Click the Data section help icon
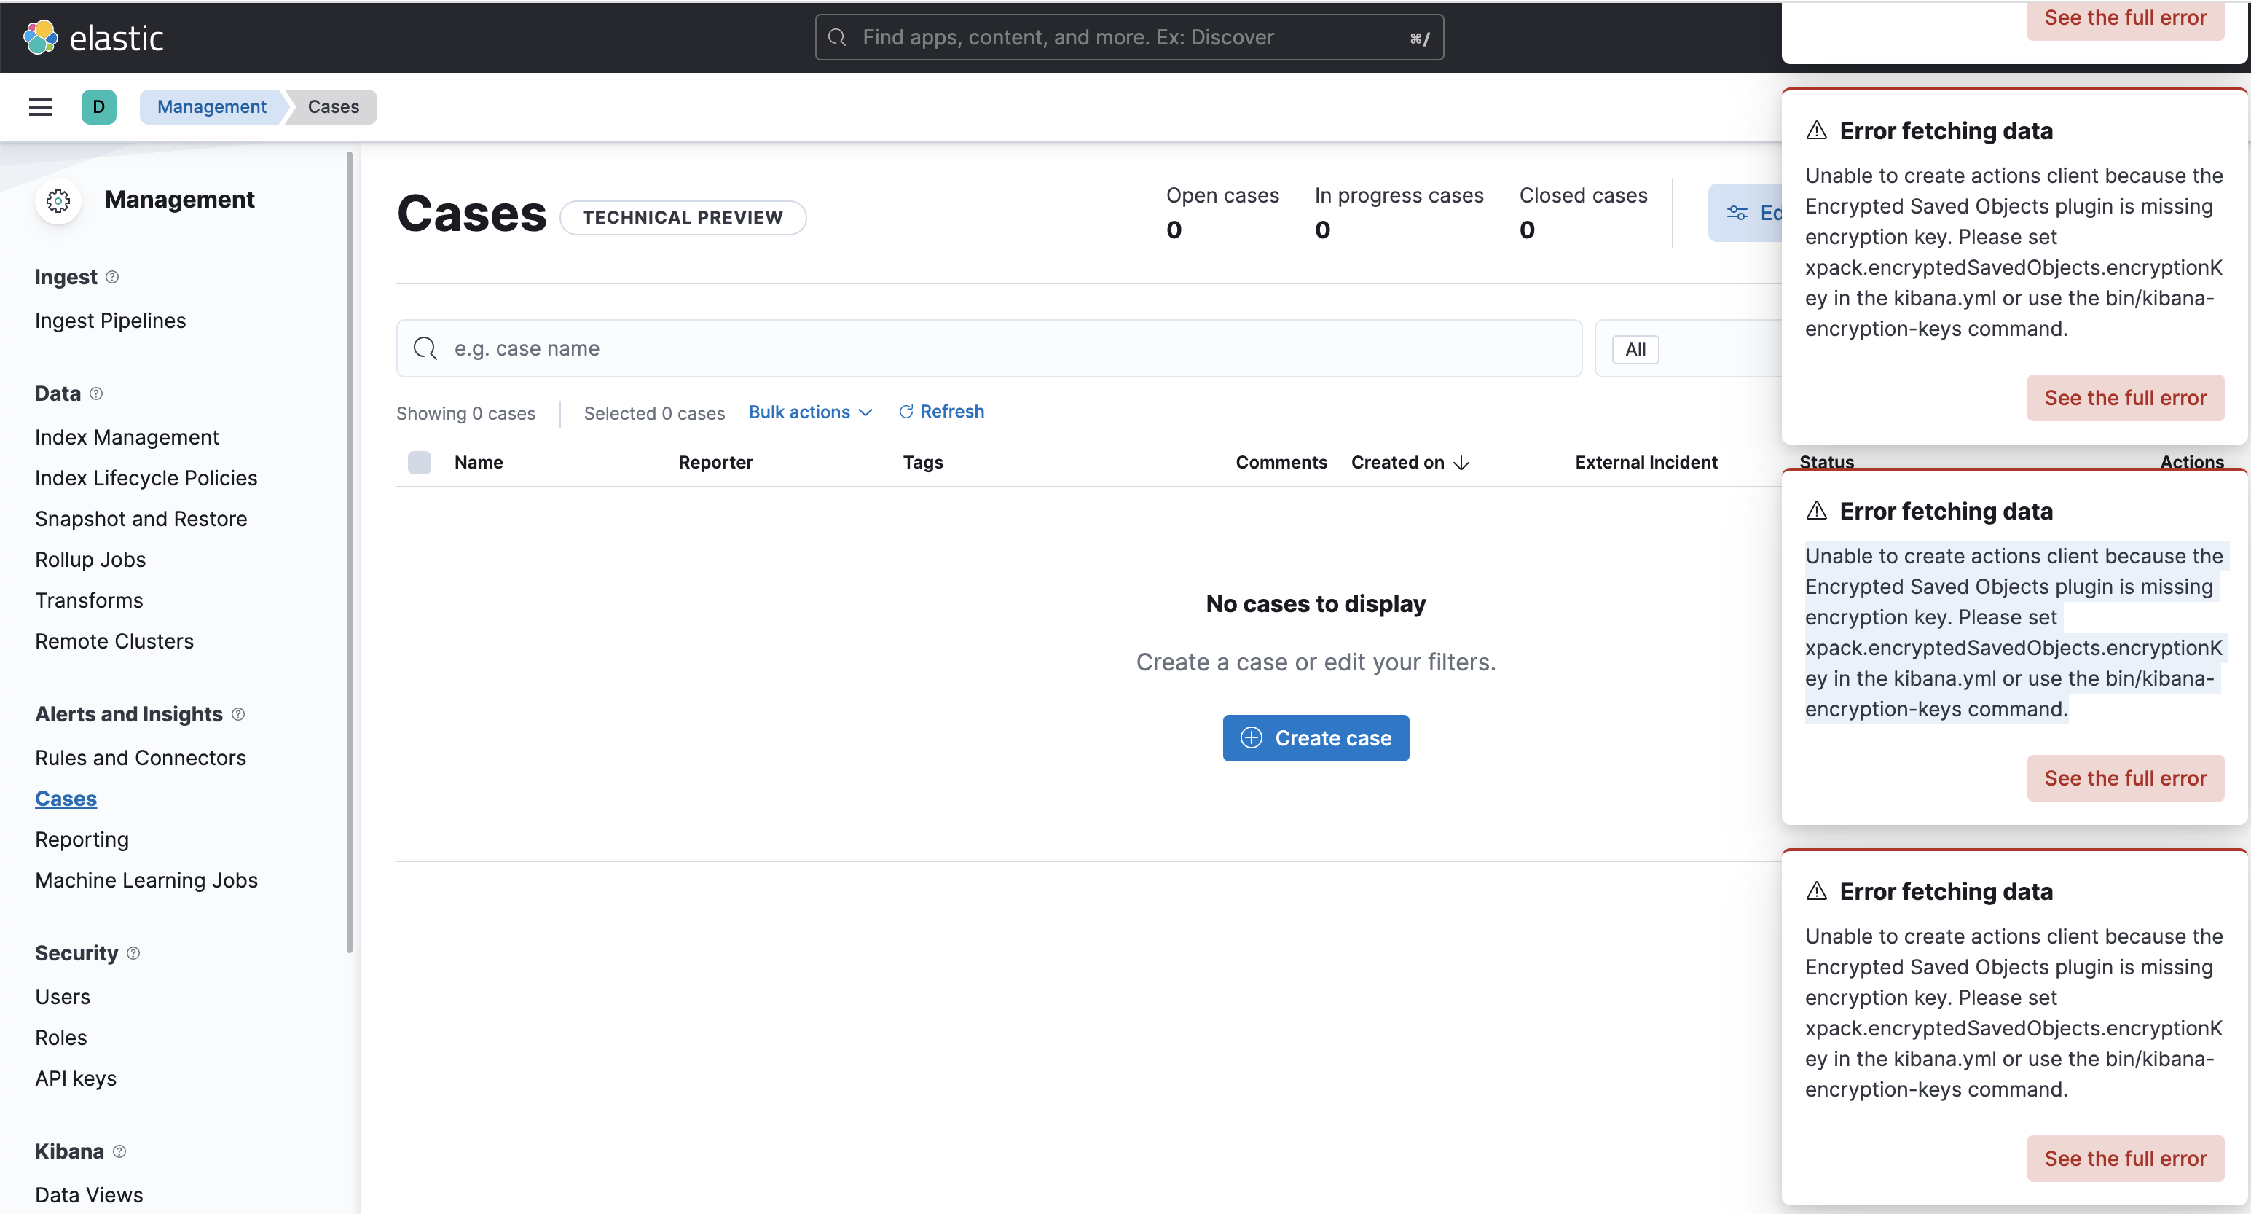The width and height of the screenshot is (2251, 1214). click(x=96, y=393)
